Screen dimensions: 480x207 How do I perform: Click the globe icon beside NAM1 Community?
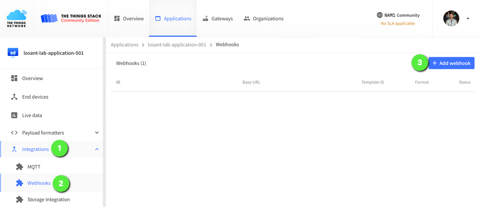point(380,15)
